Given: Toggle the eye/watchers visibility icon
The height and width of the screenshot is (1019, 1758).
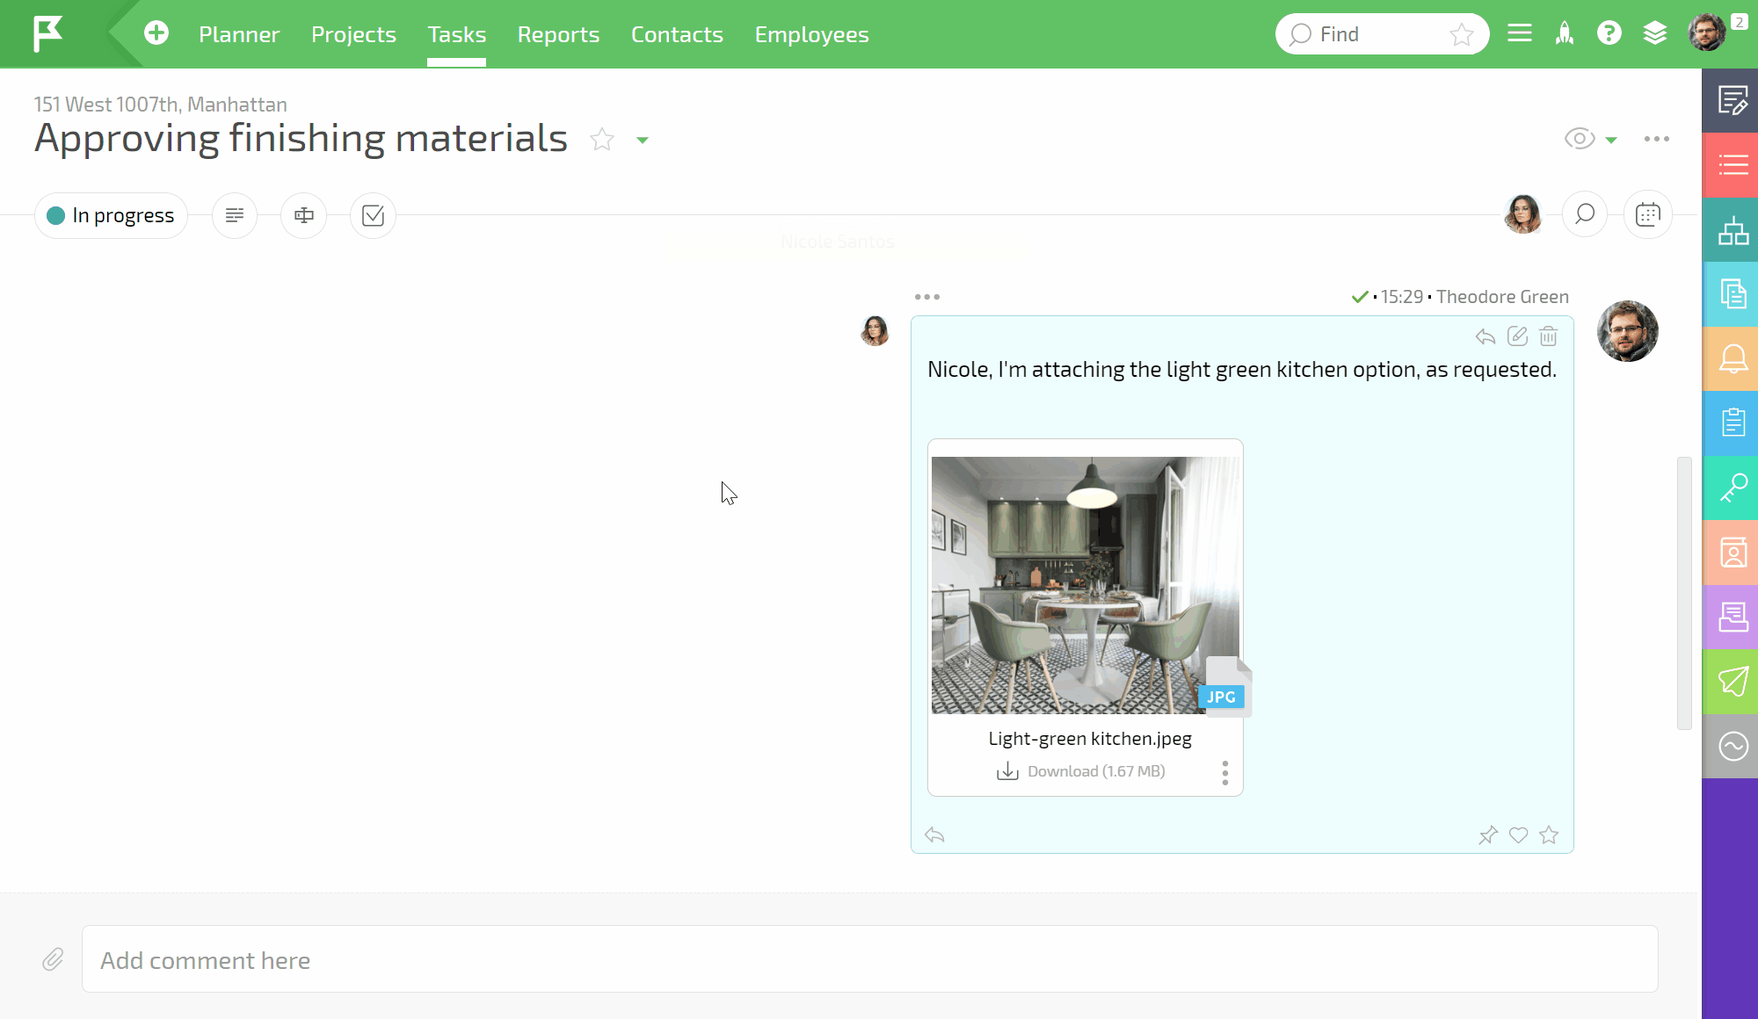Looking at the screenshot, I should [x=1579, y=137].
